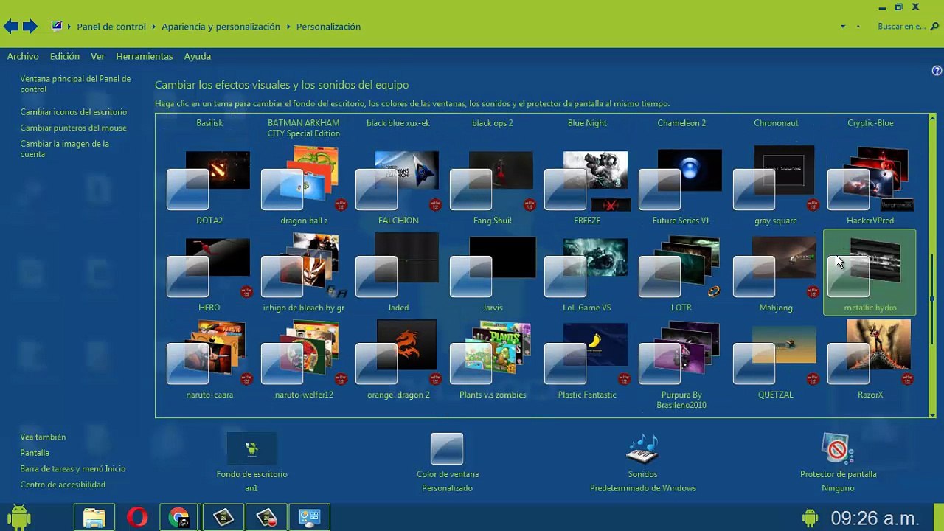Open help with the question mark icon

(937, 71)
